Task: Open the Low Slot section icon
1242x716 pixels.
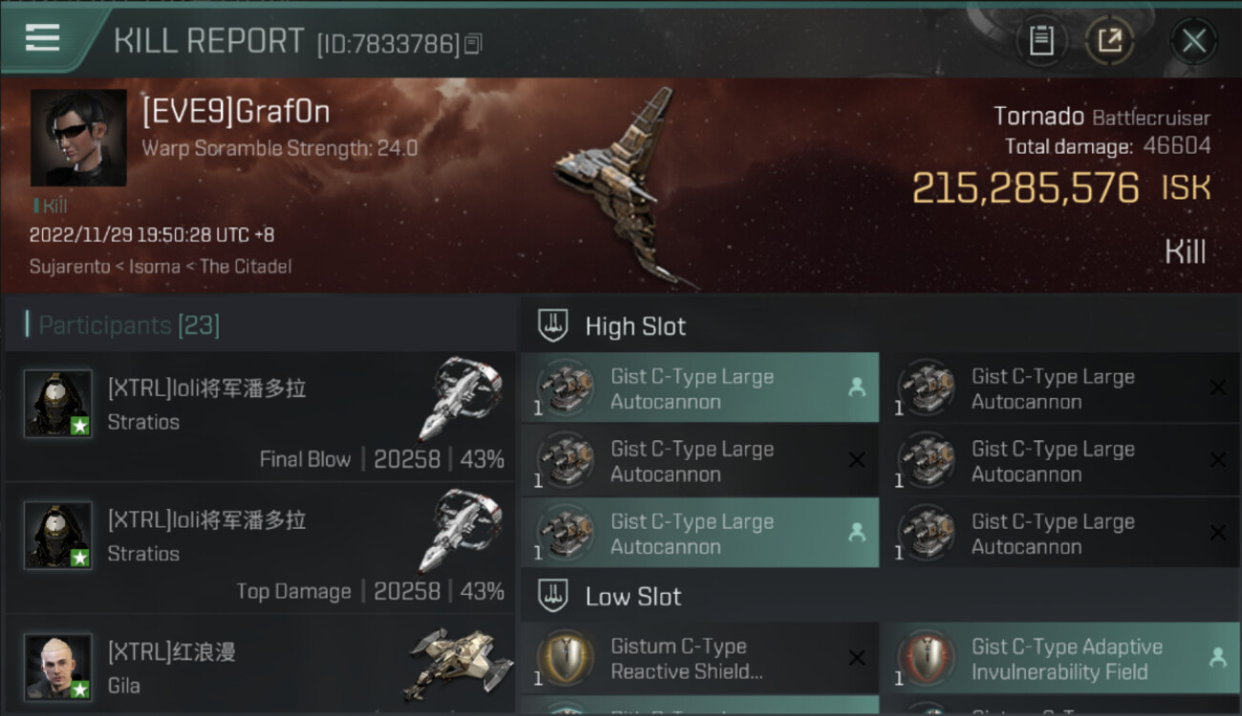Action: pos(552,597)
